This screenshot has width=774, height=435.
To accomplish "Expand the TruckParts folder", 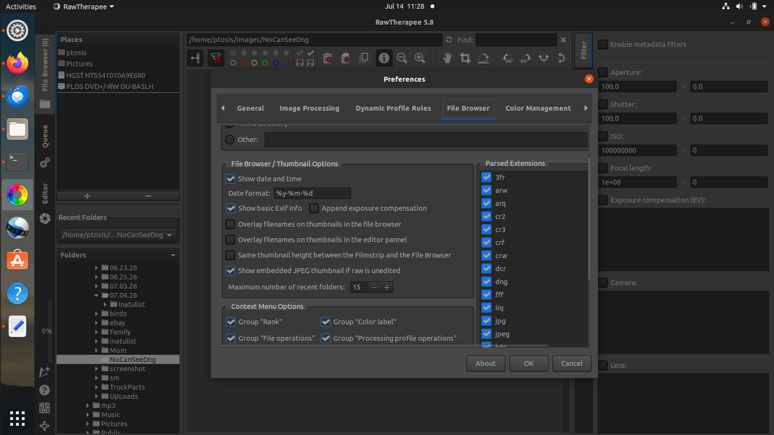I will 96,387.
